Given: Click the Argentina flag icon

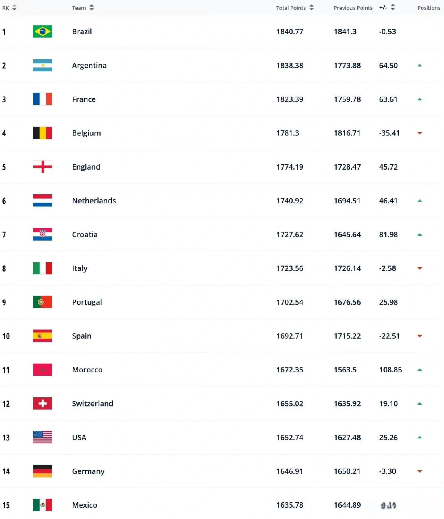Looking at the screenshot, I should 42,65.
